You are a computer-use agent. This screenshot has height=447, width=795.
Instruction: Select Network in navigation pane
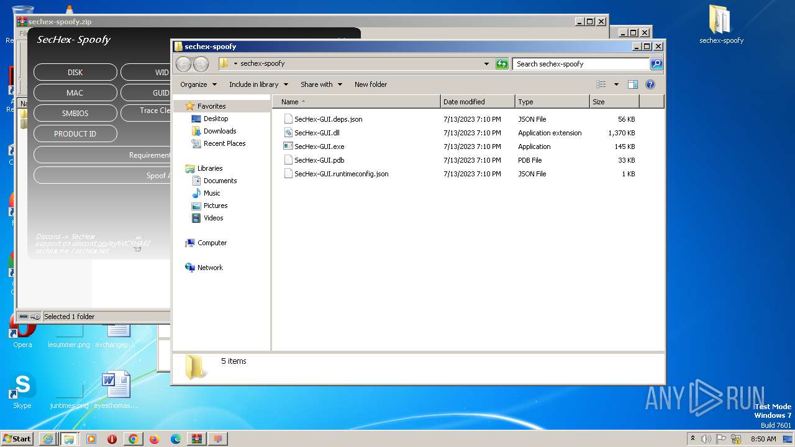pyautogui.click(x=210, y=268)
